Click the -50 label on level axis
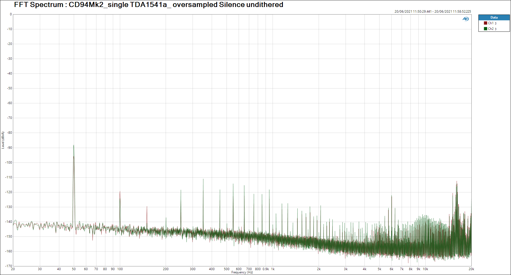The image size is (511, 275). pos(9,88)
